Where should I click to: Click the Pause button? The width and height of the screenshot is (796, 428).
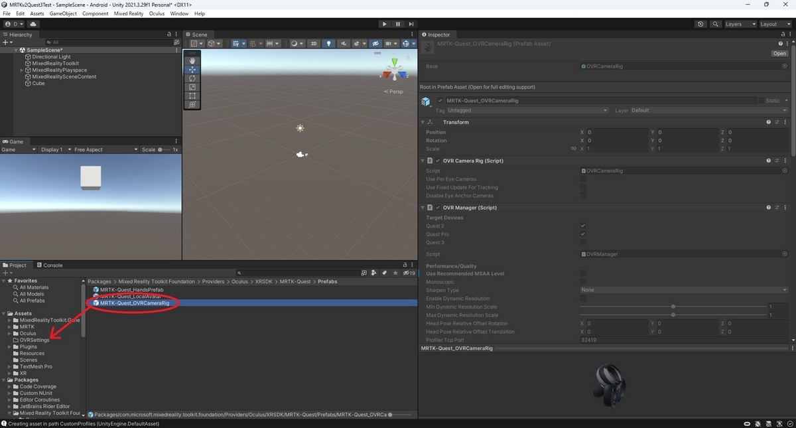[398, 24]
